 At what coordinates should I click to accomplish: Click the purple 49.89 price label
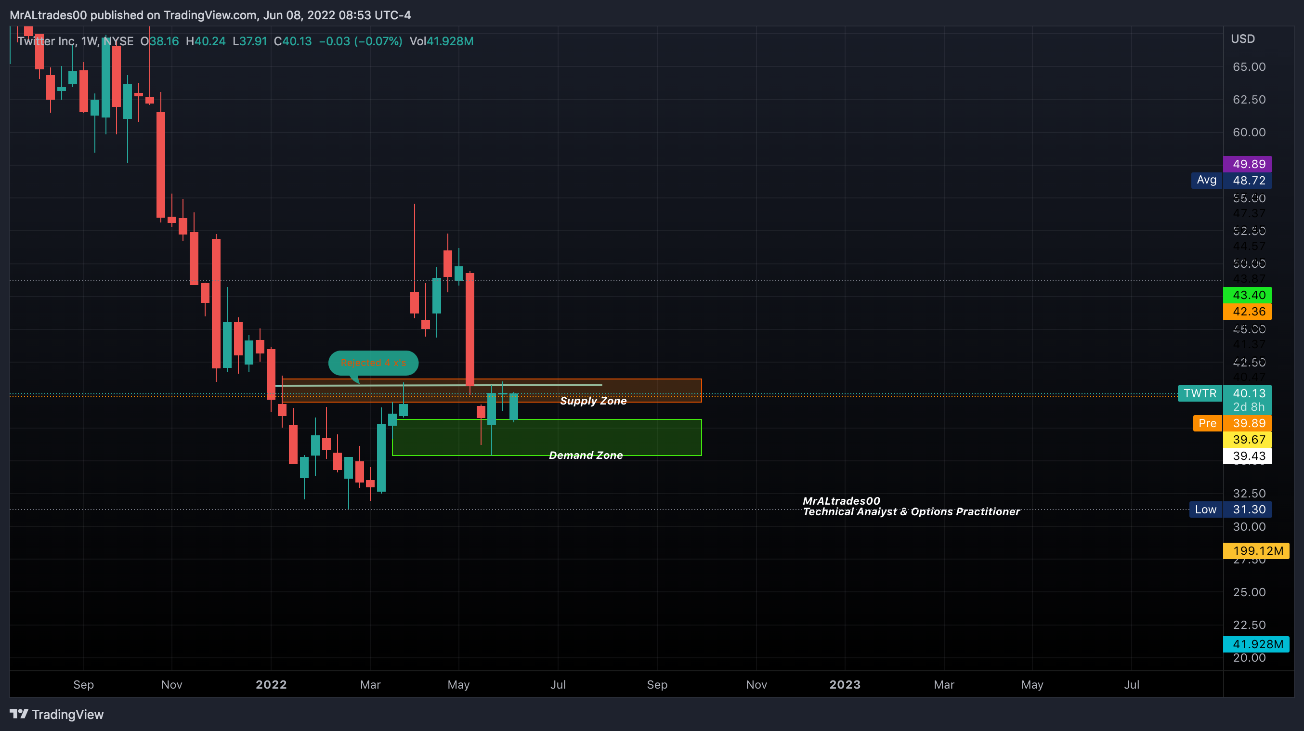pos(1247,164)
